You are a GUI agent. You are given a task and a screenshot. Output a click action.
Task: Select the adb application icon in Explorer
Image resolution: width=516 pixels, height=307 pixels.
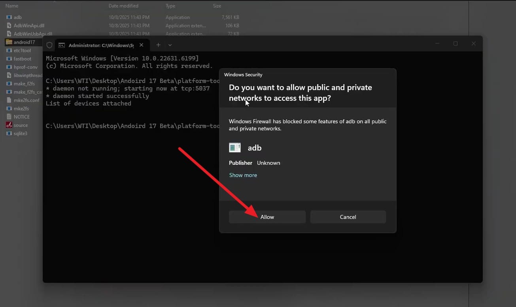coord(9,17)
